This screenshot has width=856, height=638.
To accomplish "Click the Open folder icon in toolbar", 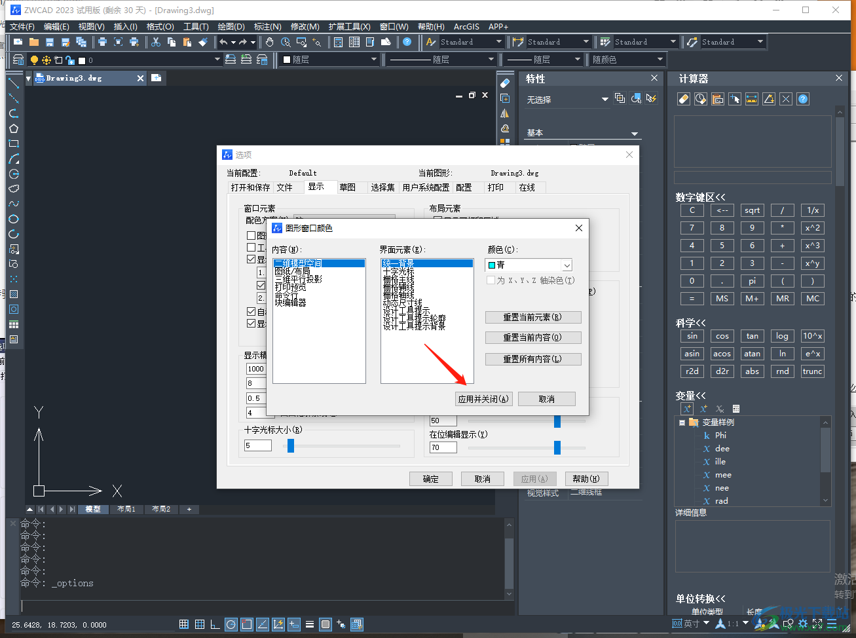I will tap(34, 42).
